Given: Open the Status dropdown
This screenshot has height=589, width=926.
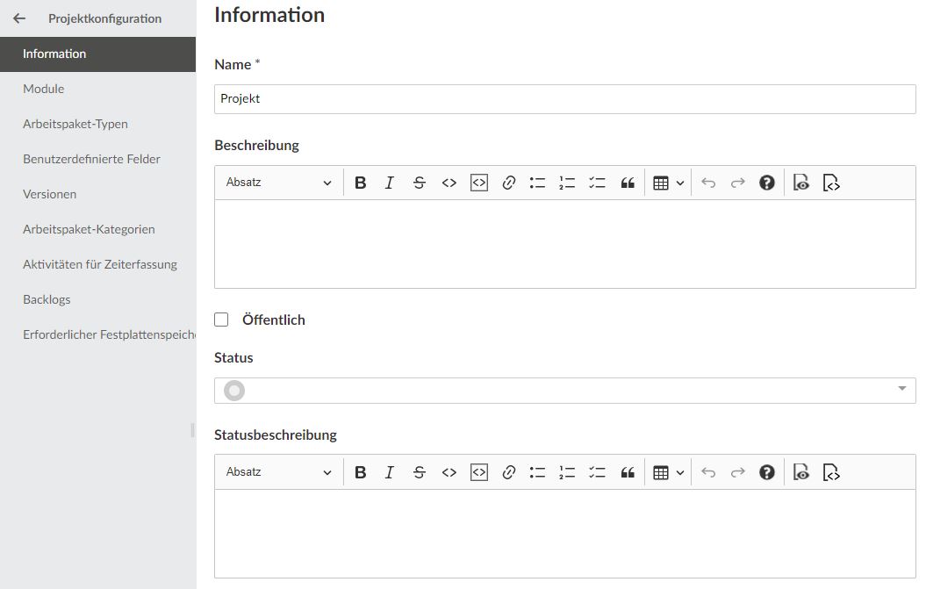Looking at the screenshot, I should (x=564, y=391).
